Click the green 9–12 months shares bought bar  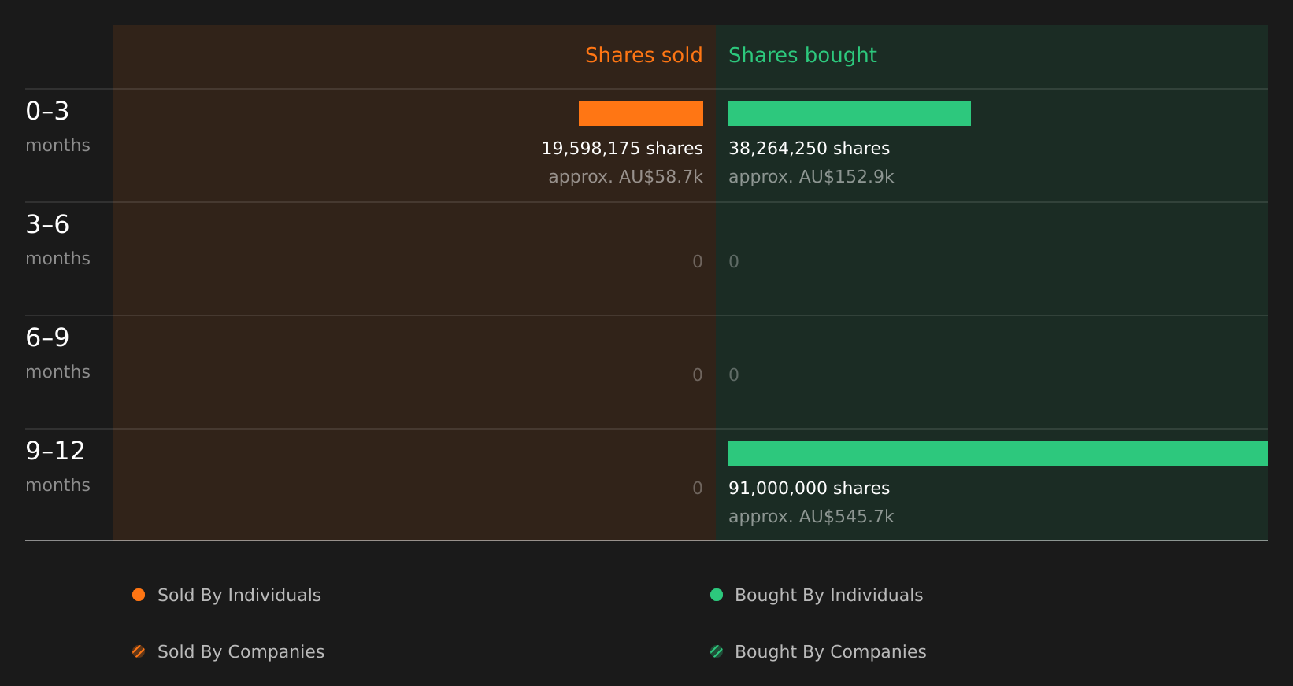998,453
